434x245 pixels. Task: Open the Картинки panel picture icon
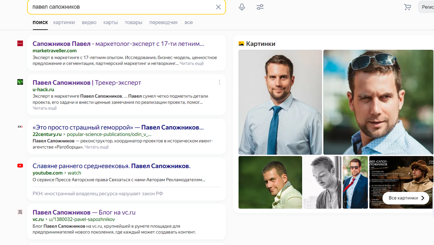coord(242,44)
